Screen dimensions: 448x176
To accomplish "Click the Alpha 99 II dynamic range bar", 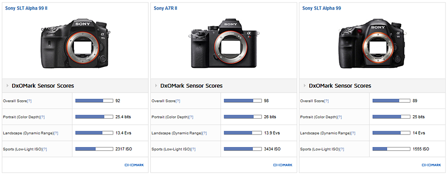I will [x=94, y=133].
